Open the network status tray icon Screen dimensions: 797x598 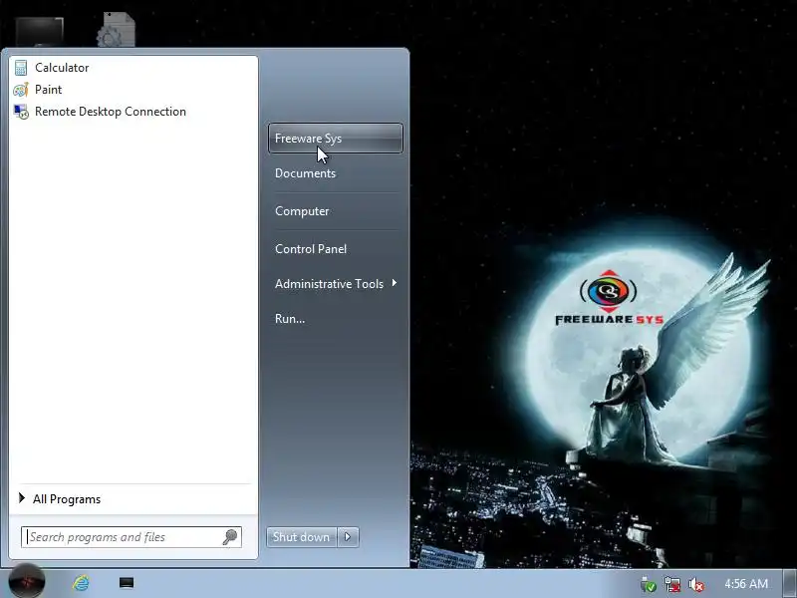672,584
